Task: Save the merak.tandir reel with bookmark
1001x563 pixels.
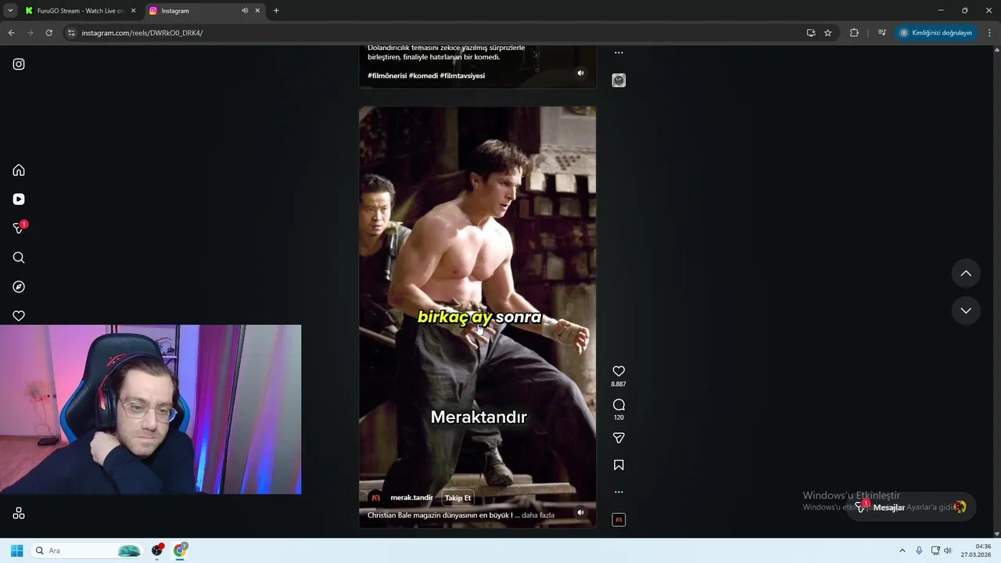Action: point(619,465)
